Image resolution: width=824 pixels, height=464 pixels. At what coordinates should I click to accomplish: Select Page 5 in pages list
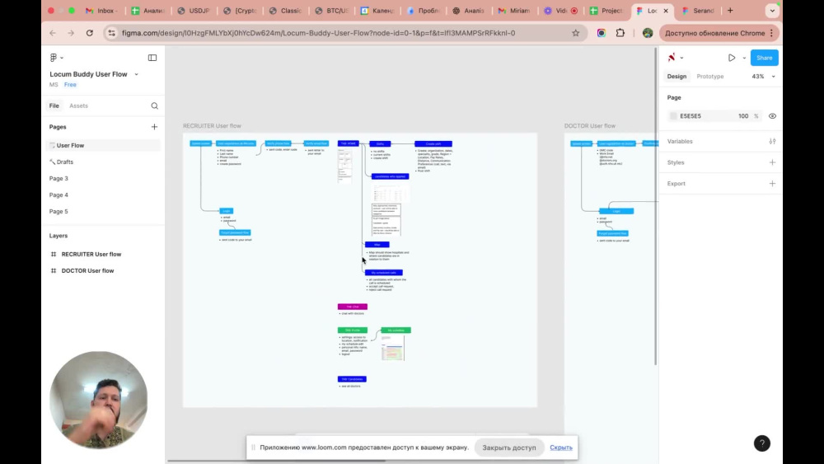click(103, 211)
